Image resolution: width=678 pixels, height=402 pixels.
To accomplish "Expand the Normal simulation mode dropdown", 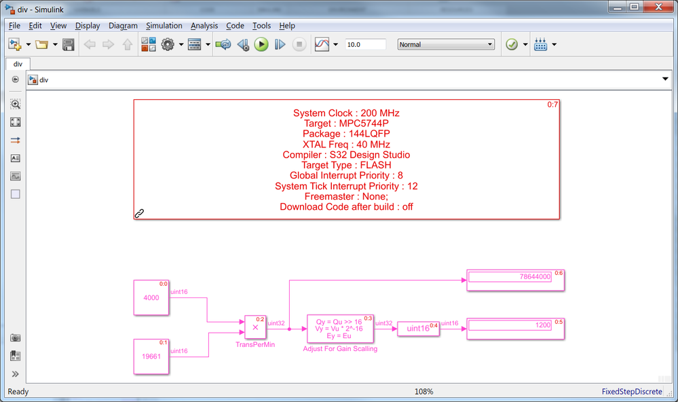I will [x=446, y=44].
